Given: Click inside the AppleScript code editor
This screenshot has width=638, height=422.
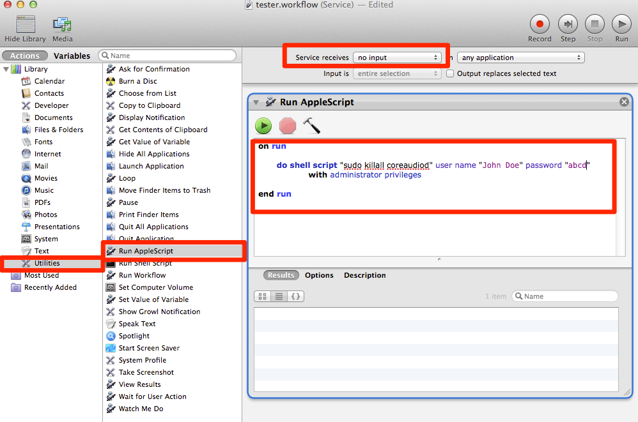Looking at the screenshot, I should point(435,197).
